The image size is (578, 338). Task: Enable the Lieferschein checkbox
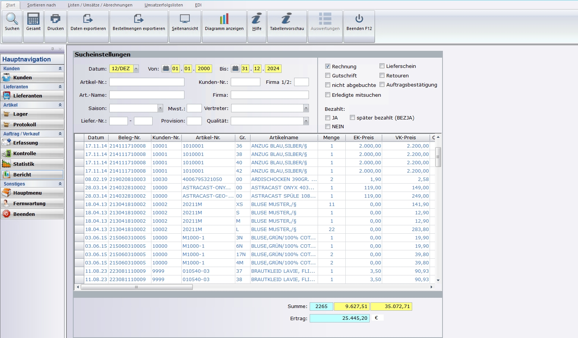point(382,66)
